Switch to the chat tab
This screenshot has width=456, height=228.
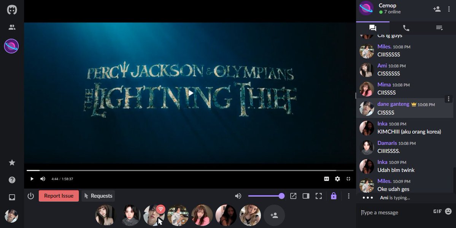tap(373, 28)
